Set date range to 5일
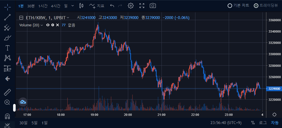Image resolution: width=282 pixels, height=128 pixels. [34, 123]
